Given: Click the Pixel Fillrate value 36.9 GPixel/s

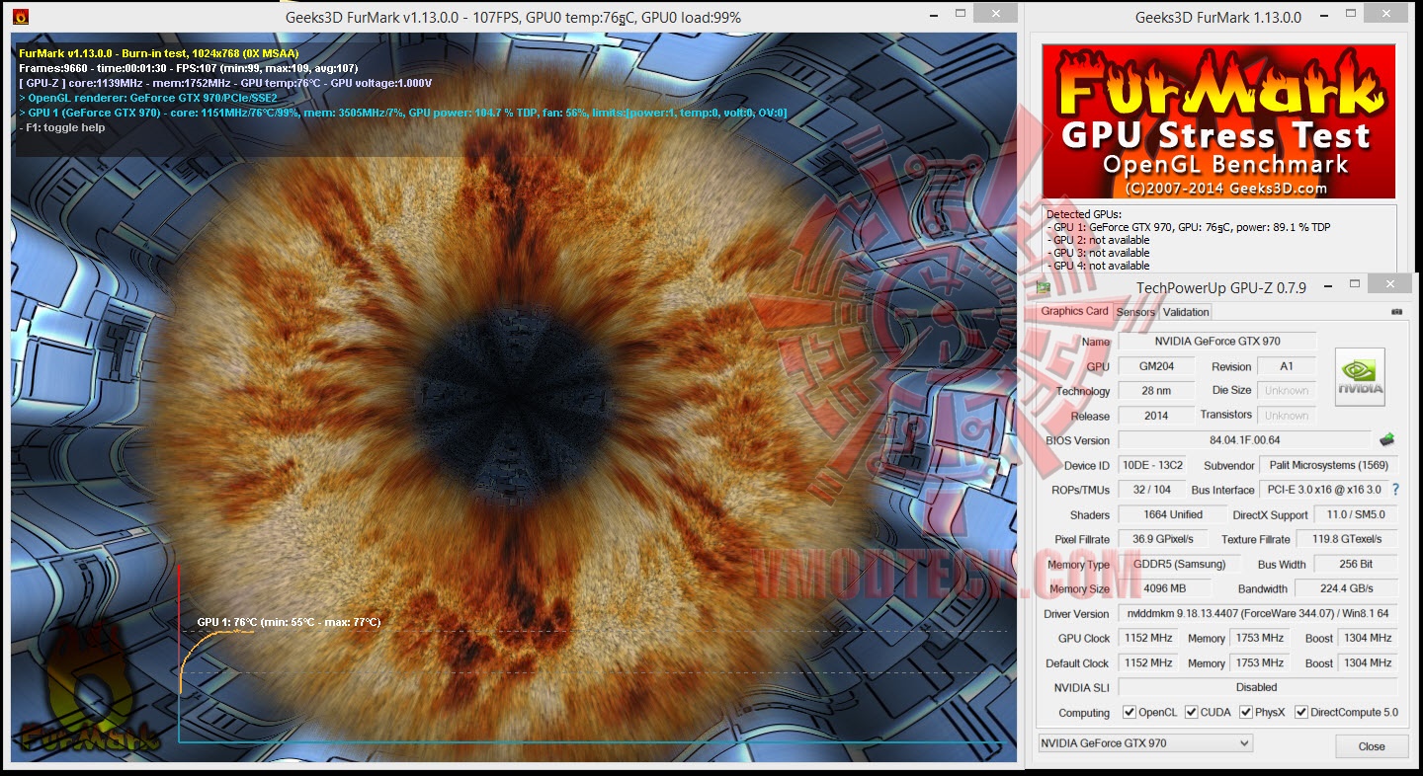Looking at the screenshot, I should 1163,539.
